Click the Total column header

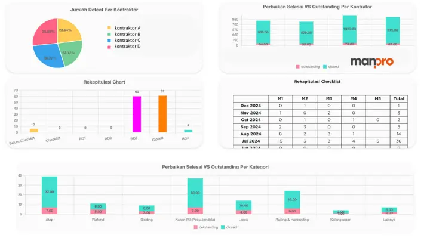(398, 98)
